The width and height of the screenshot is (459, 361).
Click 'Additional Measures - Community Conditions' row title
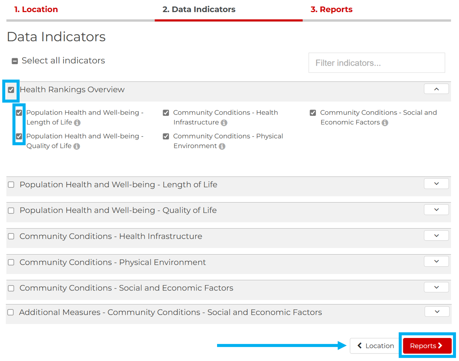pos(170,312)
